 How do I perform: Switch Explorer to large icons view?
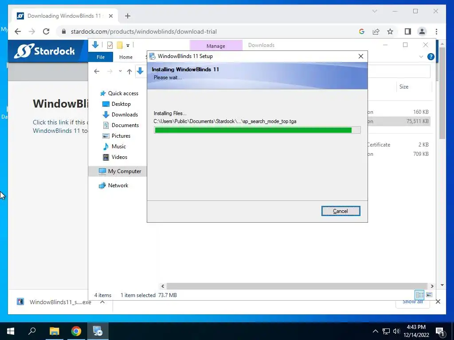pyautogui.click(x=429, y=294)
